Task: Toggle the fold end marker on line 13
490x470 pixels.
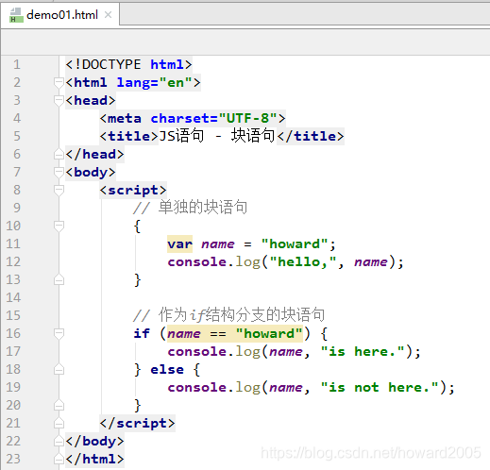Action: 59,279
